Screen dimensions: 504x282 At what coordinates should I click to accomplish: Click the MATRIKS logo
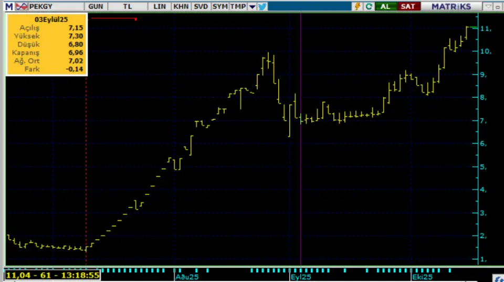pos(453,6)
